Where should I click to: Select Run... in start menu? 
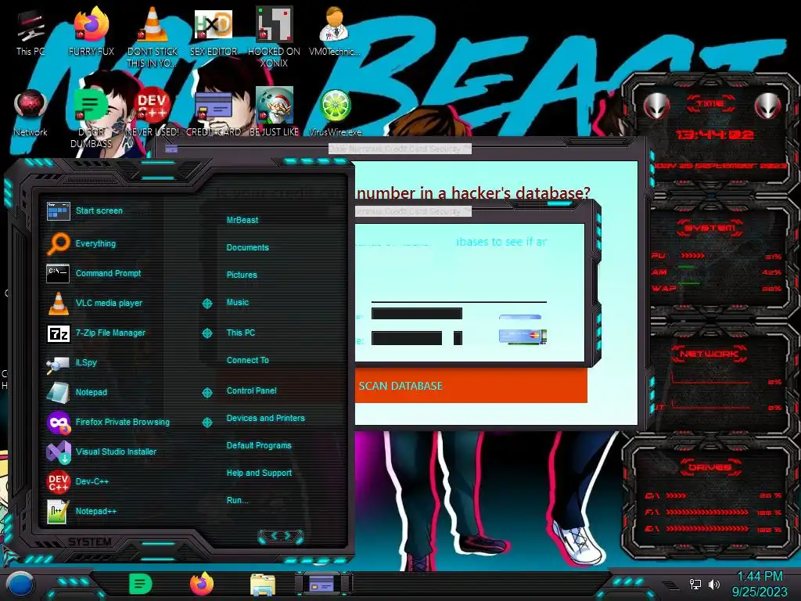pyautogui.click(x=238, y=500)
